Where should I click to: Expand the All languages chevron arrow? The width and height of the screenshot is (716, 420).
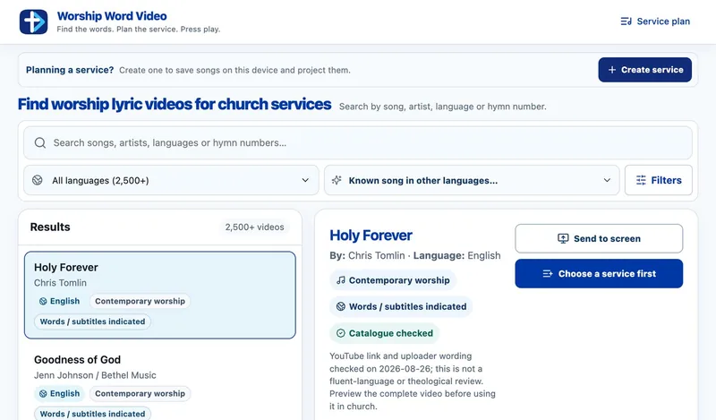[x=305, y=180]
